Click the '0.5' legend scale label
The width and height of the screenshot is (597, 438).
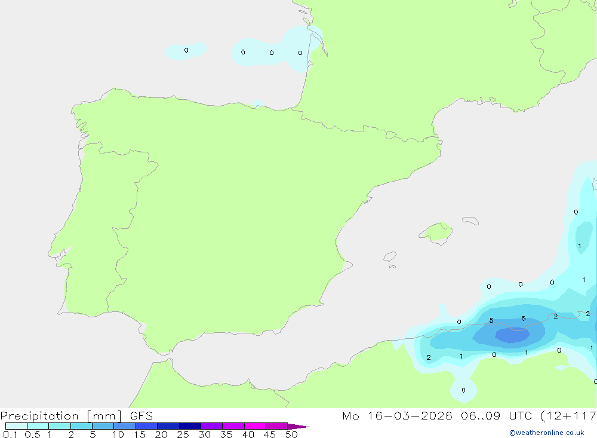coord(32,434)
